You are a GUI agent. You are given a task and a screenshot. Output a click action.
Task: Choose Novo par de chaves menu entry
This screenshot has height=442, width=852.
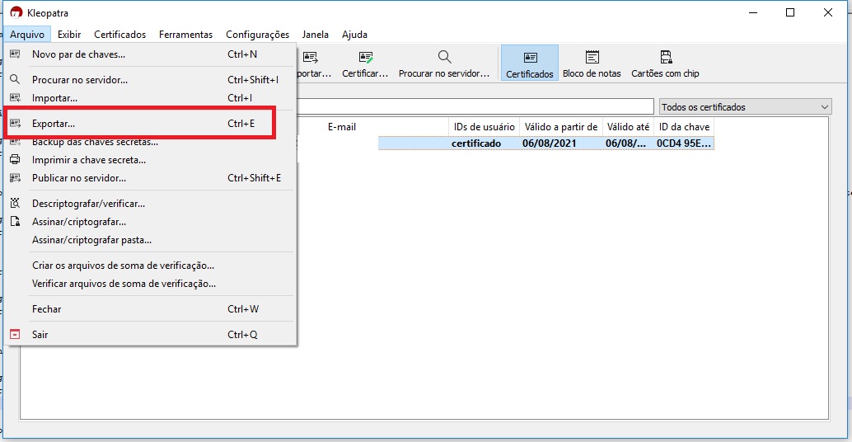click(x=151, y=54)
